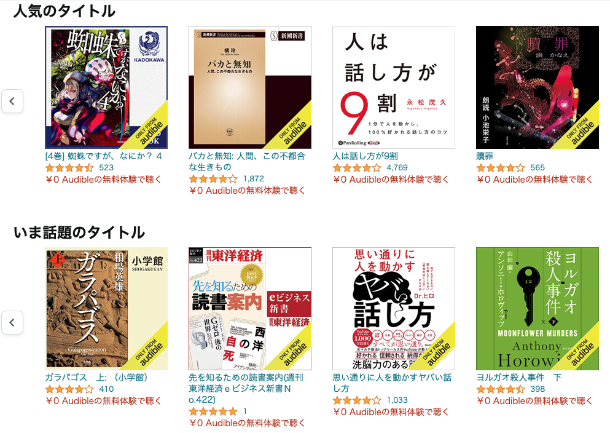Viewport: 610px width, 433px height.
Task: Open ヤバい話し方 book cover
Action: [394, 308]
